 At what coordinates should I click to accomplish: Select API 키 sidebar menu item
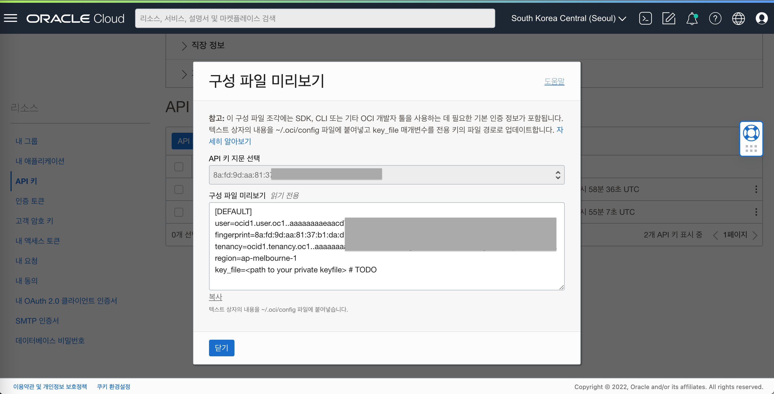[25, 180]
